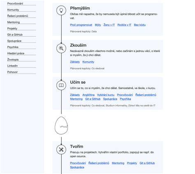Open the Bez kódu link
The width and height of the screenshot is (195, 174).
(x=140, y=25)
